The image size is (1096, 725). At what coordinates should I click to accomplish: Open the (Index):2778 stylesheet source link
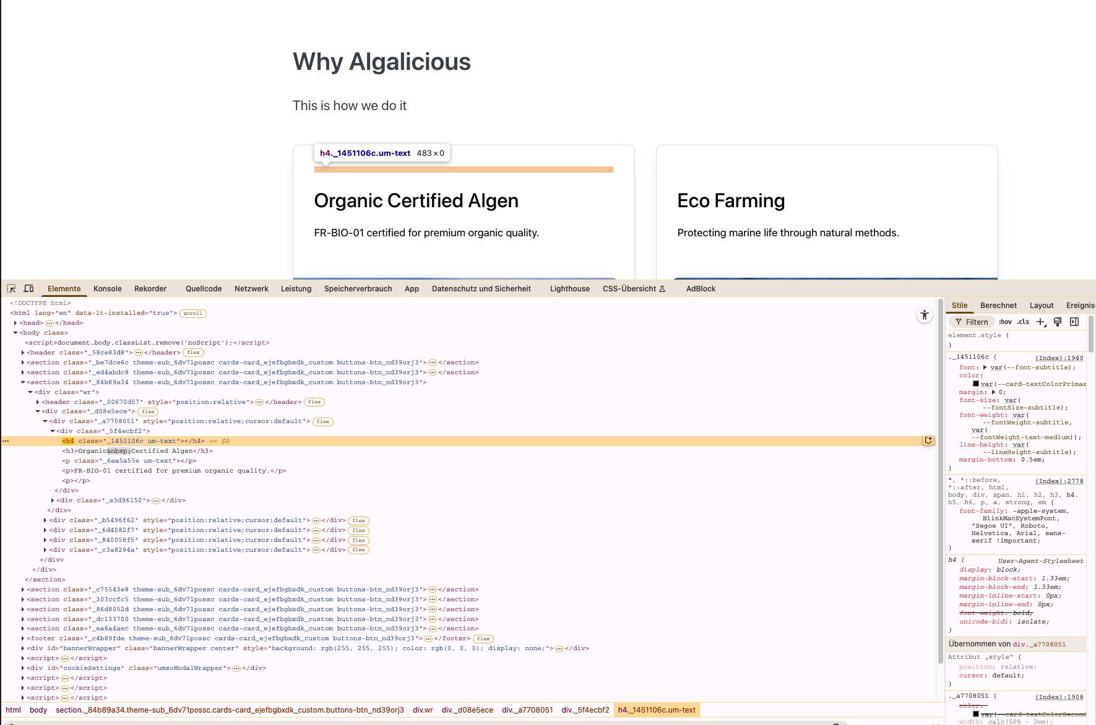point(1059,481)
